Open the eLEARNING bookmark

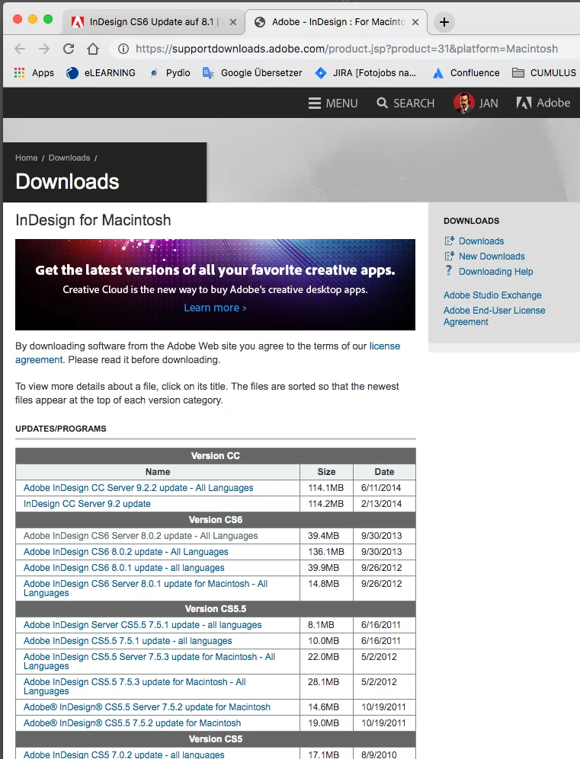point(101,72)
